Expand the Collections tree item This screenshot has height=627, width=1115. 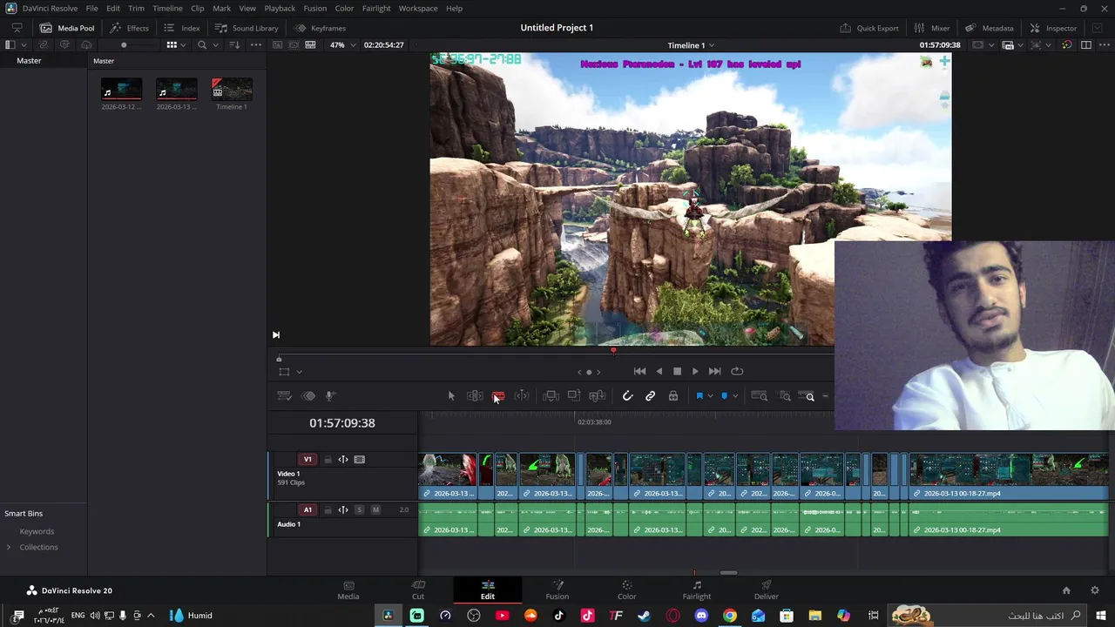click(9, 547)
